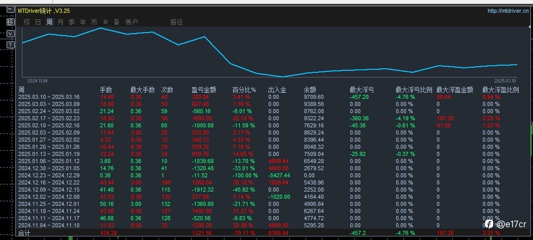The width and height of the screenshot is (533, 240).
Task: Click the max floating loss -360.36
Action: pyautogui.click(x=360, y=118)
